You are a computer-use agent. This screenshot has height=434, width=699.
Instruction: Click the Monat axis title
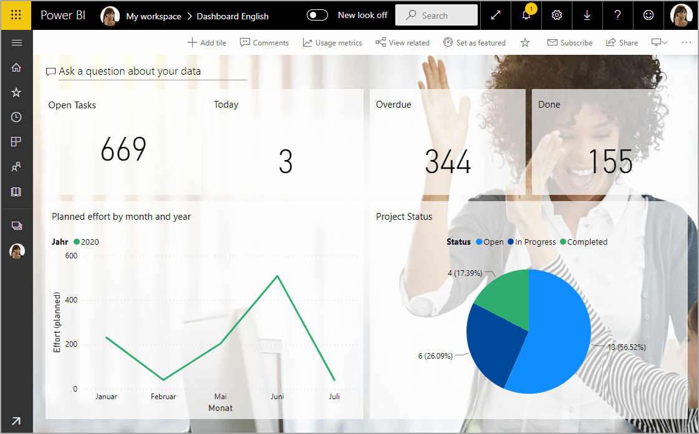coord(220,408)
